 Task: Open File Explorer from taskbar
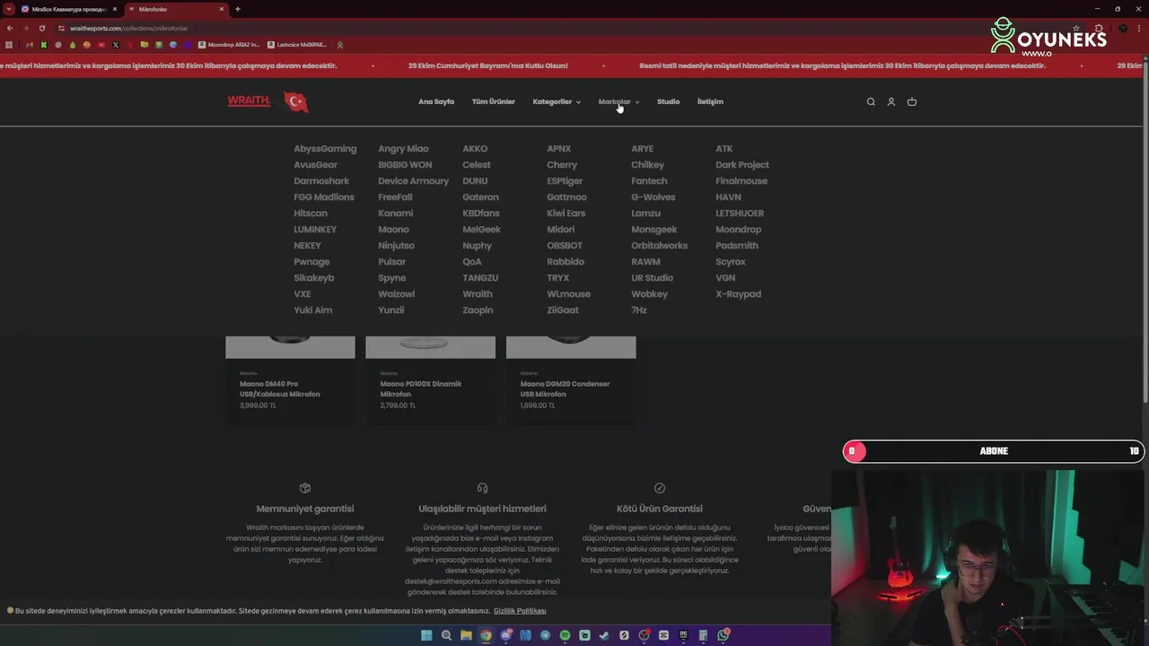tap(467, 635)
